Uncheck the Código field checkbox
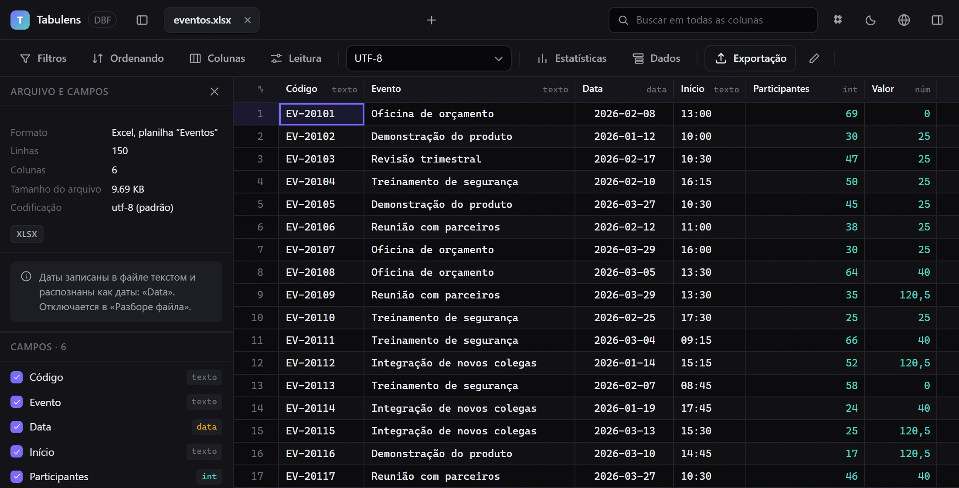This screenshot has width=959, height=488. pyautogui.click(x=17, y=377)
